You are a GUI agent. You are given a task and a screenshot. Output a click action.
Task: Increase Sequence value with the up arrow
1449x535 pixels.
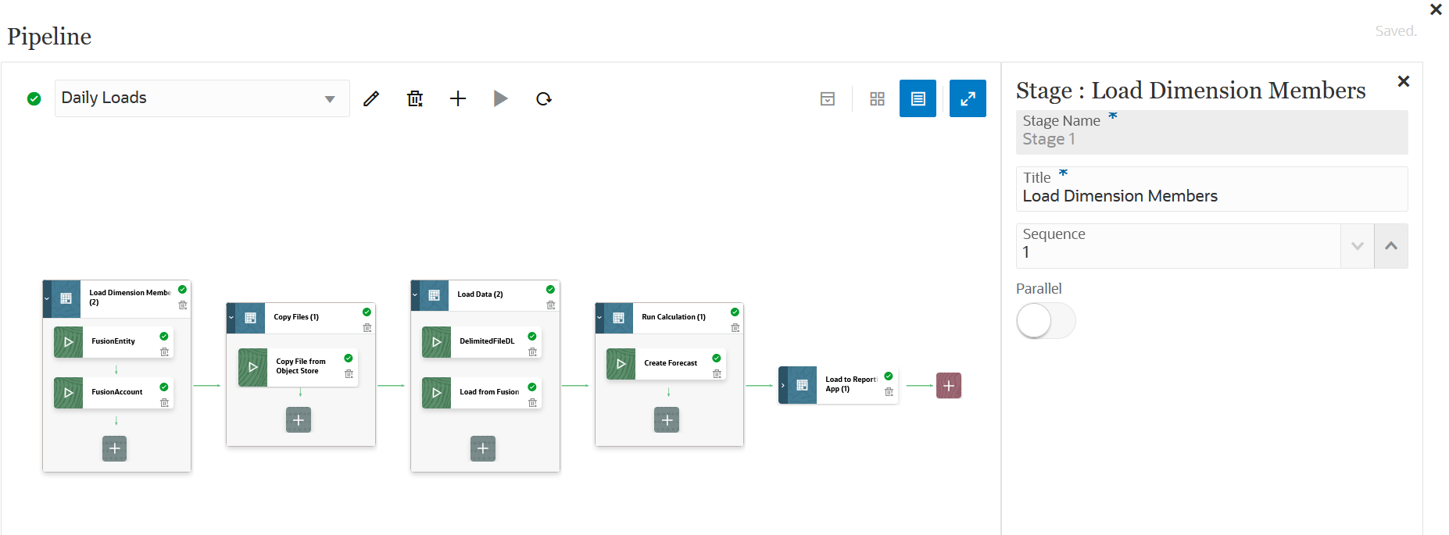(x=1391, y=245)
